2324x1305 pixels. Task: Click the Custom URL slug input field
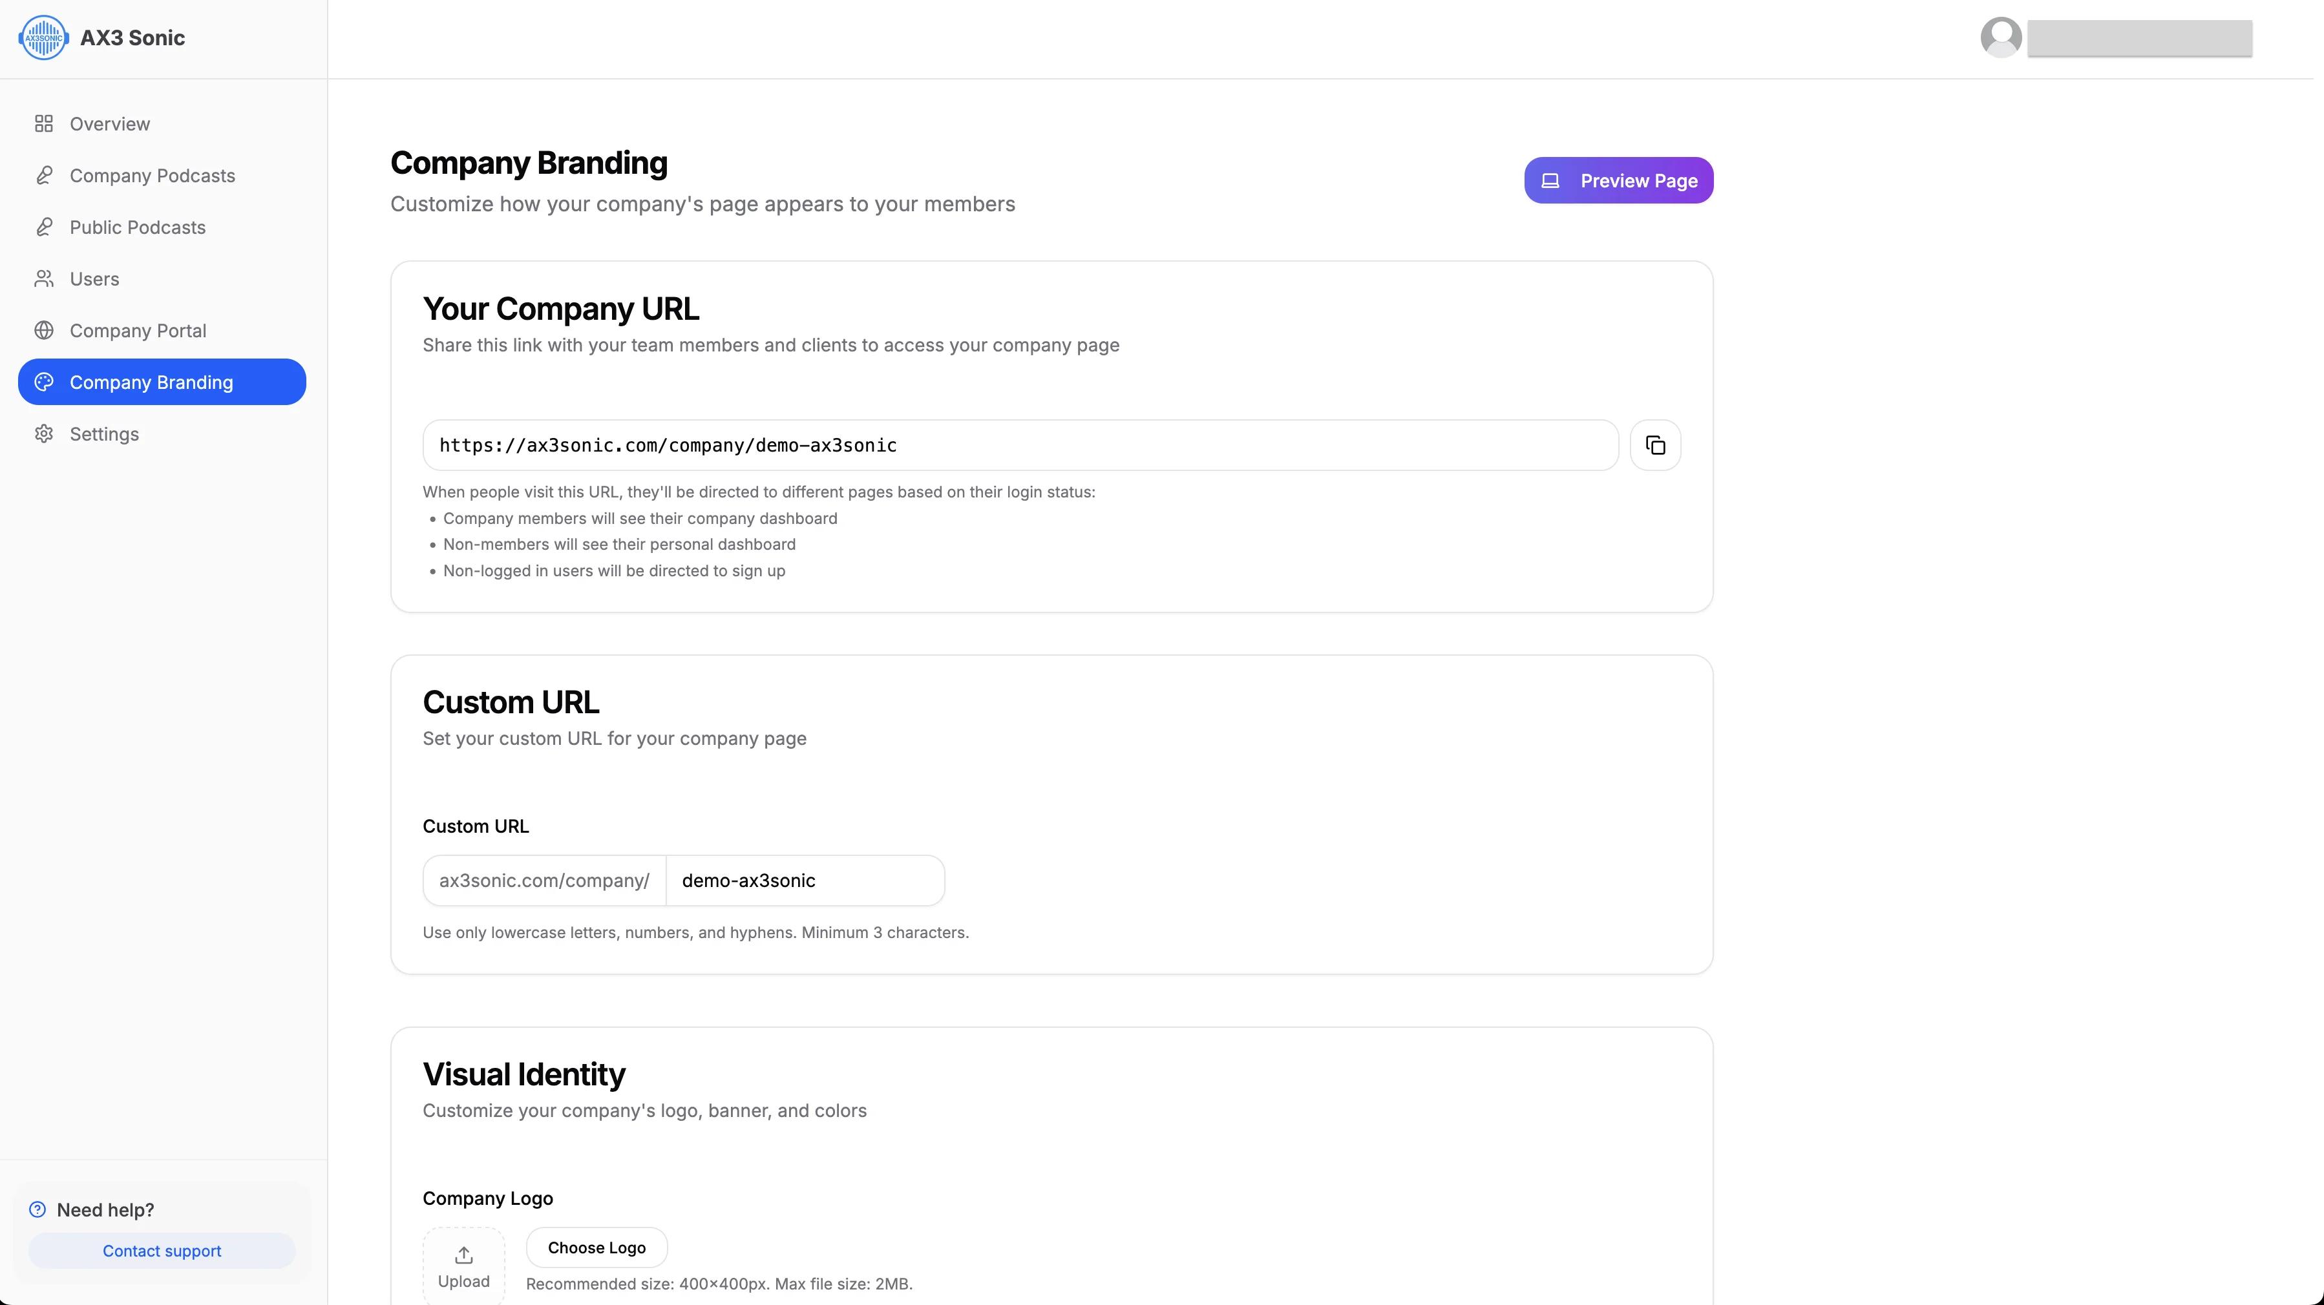[x=805, y=880]
